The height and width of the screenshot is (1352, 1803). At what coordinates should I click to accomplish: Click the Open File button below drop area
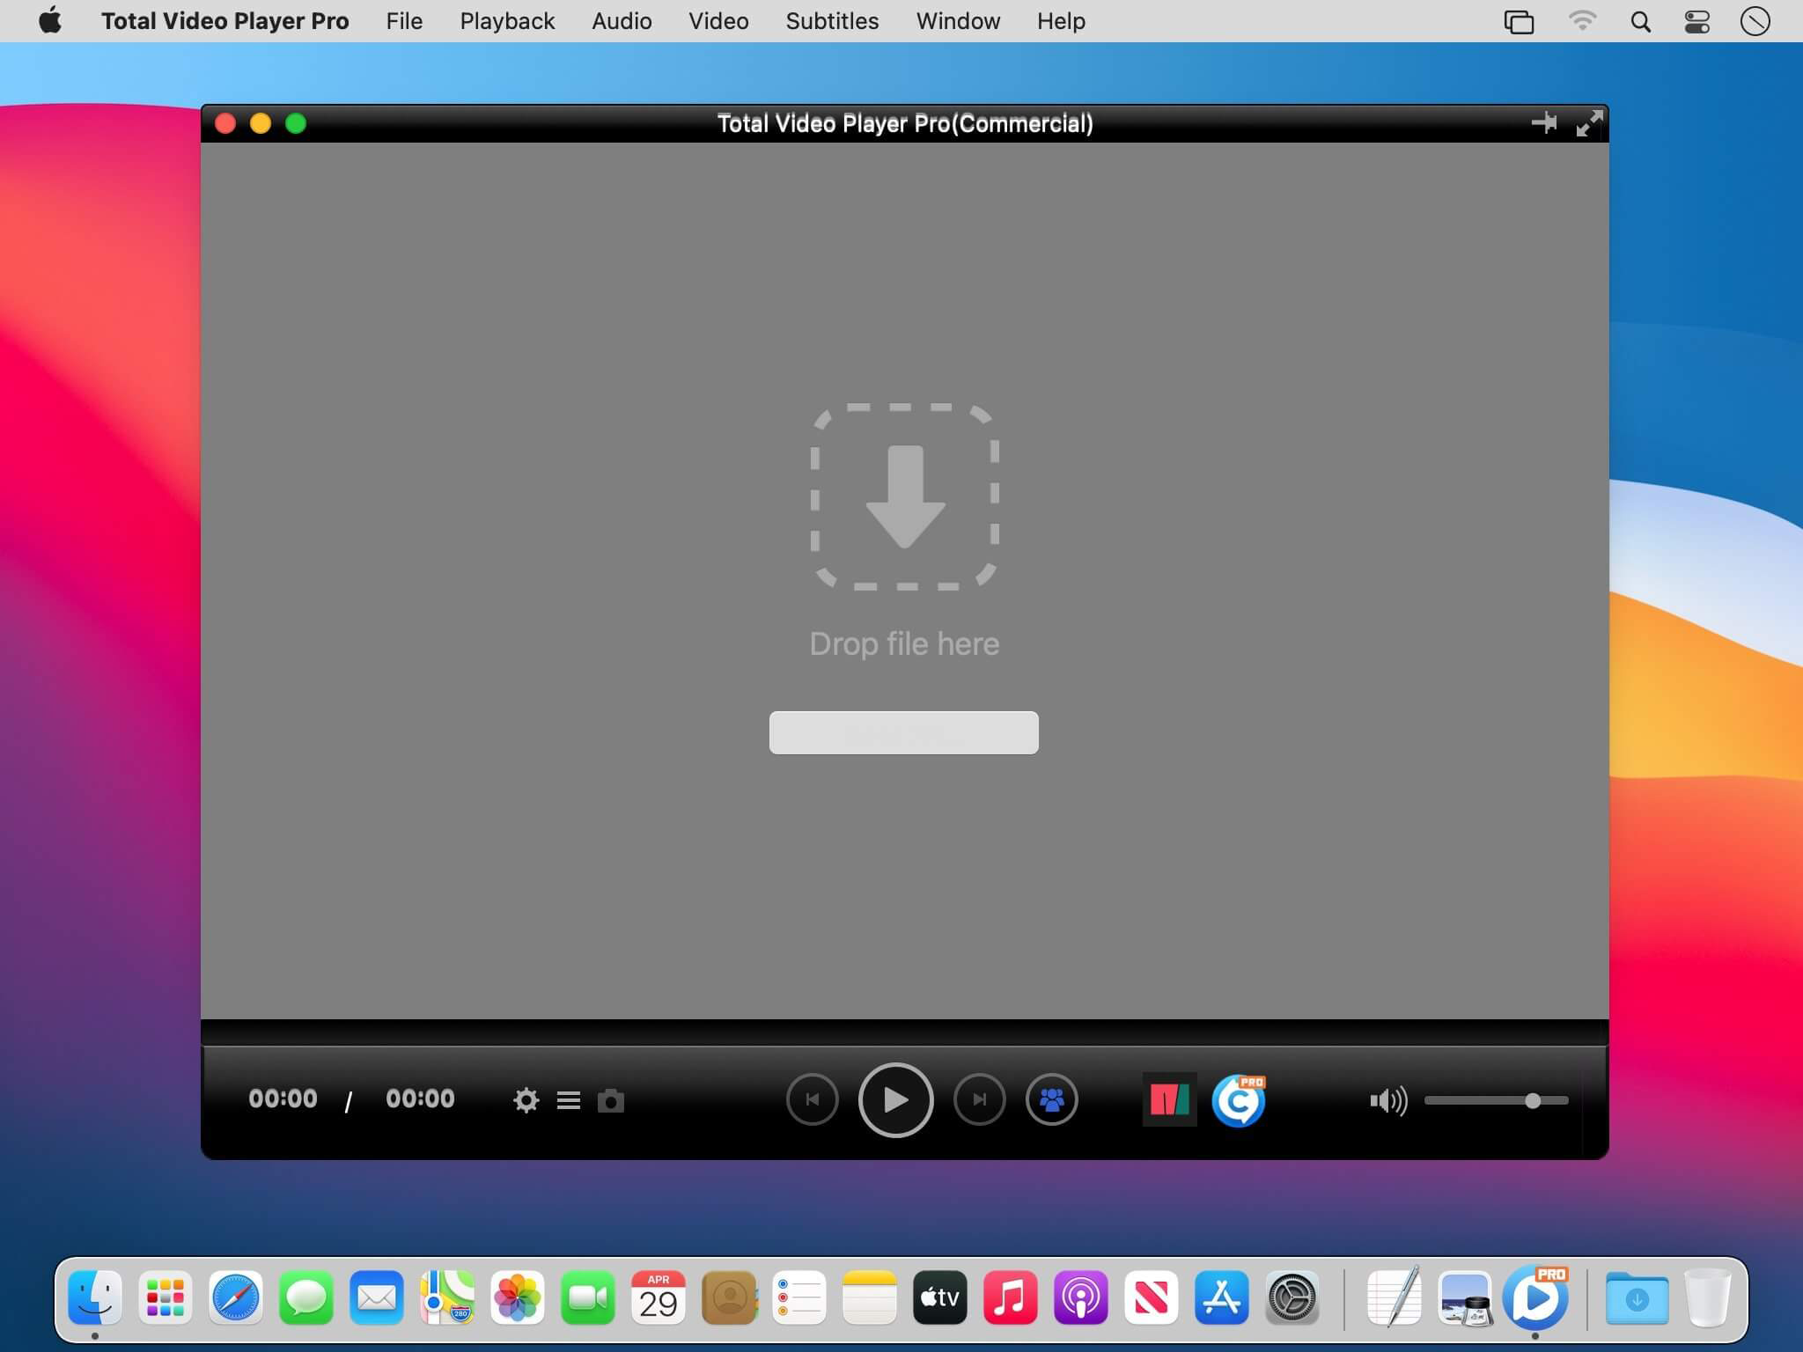(902, 732)
